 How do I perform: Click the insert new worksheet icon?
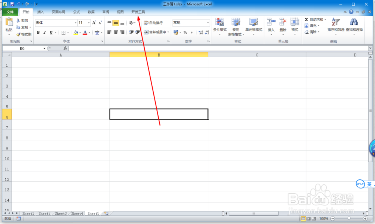106,214
